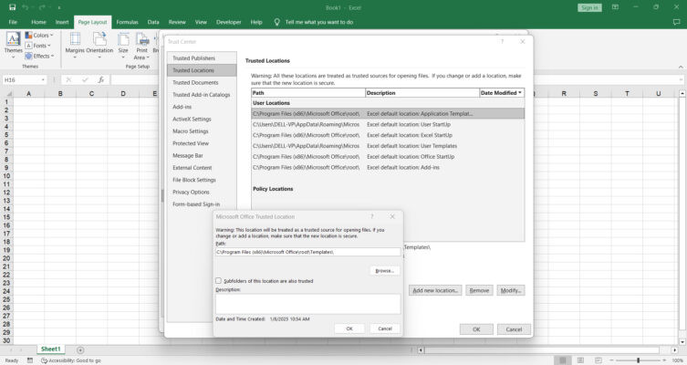
Task: Adjust the zoom slider in status bar
Action: [638, 360]
